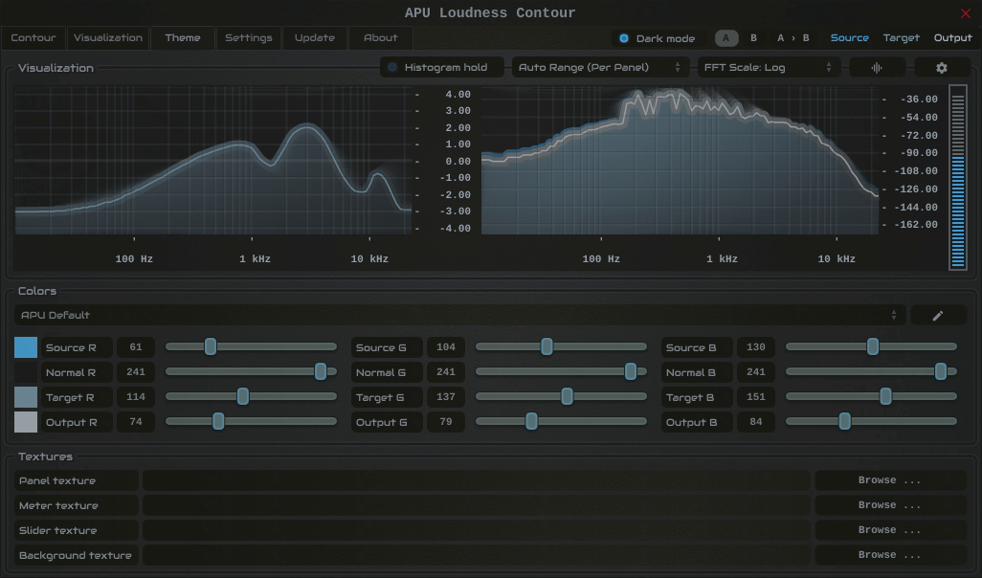Image resolution: width=982 pixels, height=578 pixels.
Task: Click the Normal G value field
Action: pos(446,372)
